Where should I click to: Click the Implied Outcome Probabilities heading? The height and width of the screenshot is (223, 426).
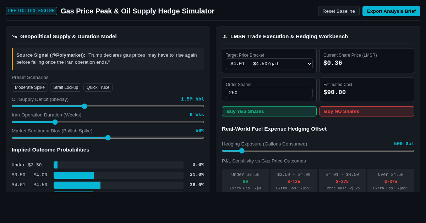[x=50, y=150]
